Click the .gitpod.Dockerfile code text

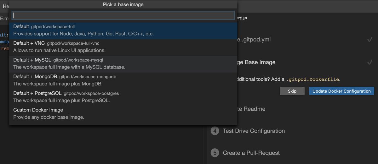coord(312,79)
